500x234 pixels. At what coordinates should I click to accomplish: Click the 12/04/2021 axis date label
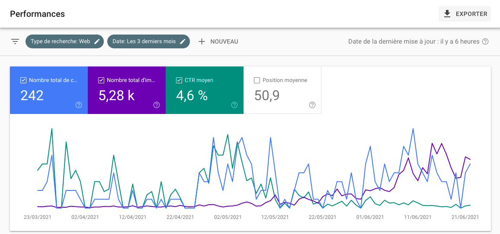click(x=132, y=217)
